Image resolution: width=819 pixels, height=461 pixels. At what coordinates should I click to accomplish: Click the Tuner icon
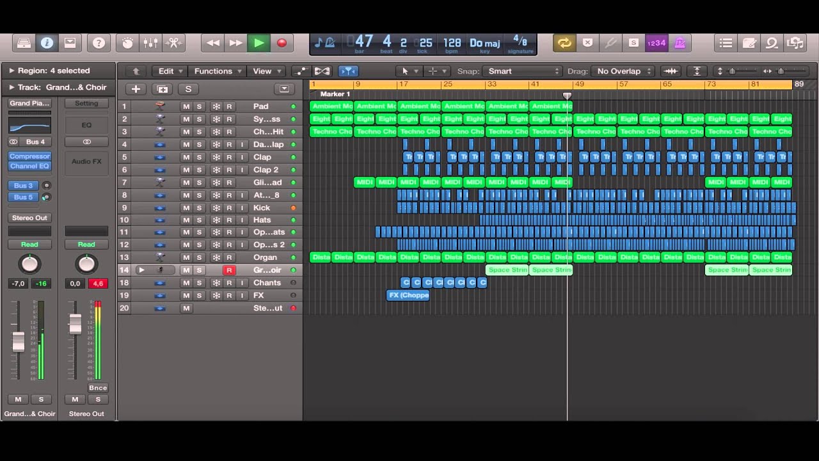610,43
